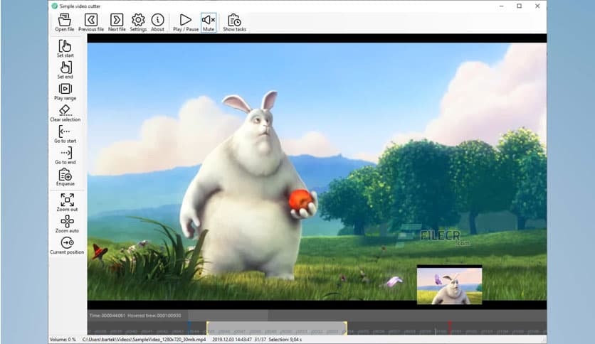
Task: Load the Next file
Action: tap(117, 22)
